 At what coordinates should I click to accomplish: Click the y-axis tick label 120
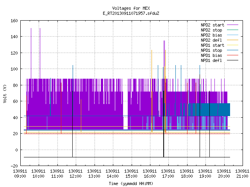(14, 53)
